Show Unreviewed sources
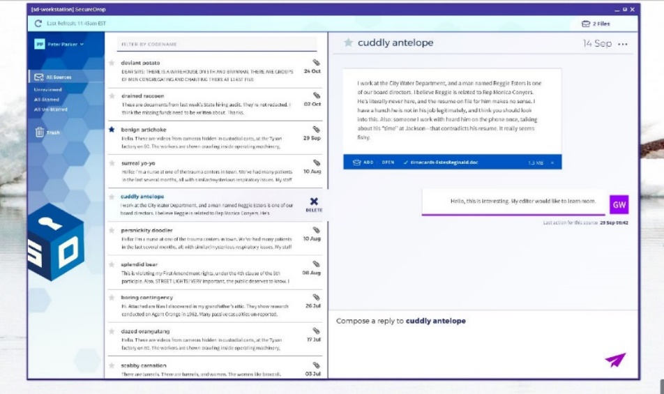Image resolution: width=664 pixels, height=394 pixels. (48, 90)
